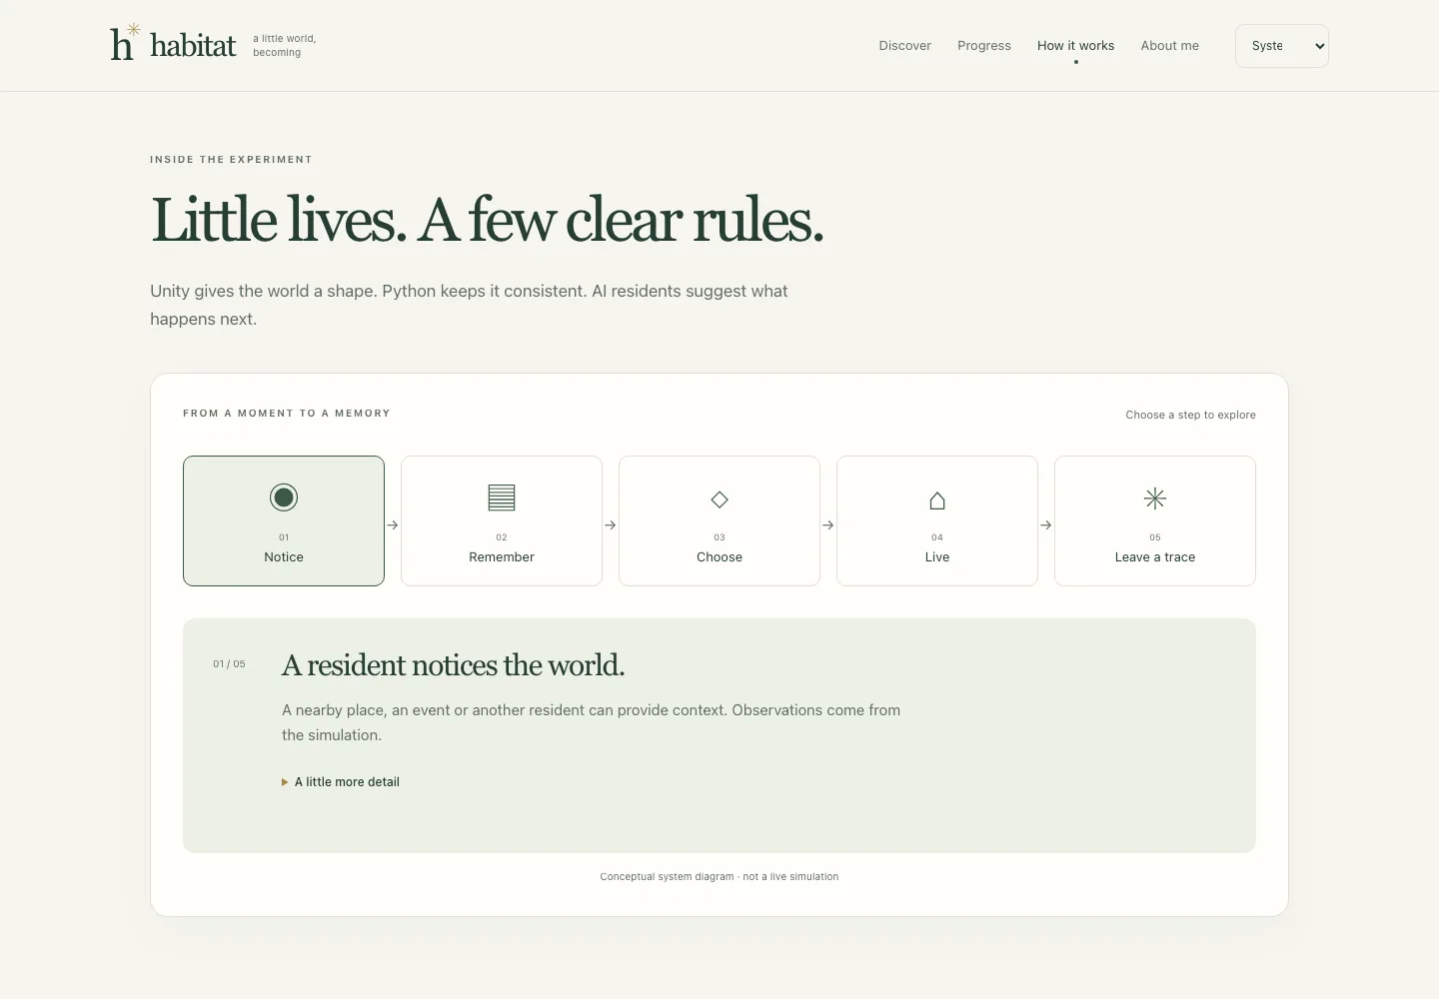Open the Leave a trace step
The width and height of the screenshot is (1439, 999).
tap(1155, 520)
